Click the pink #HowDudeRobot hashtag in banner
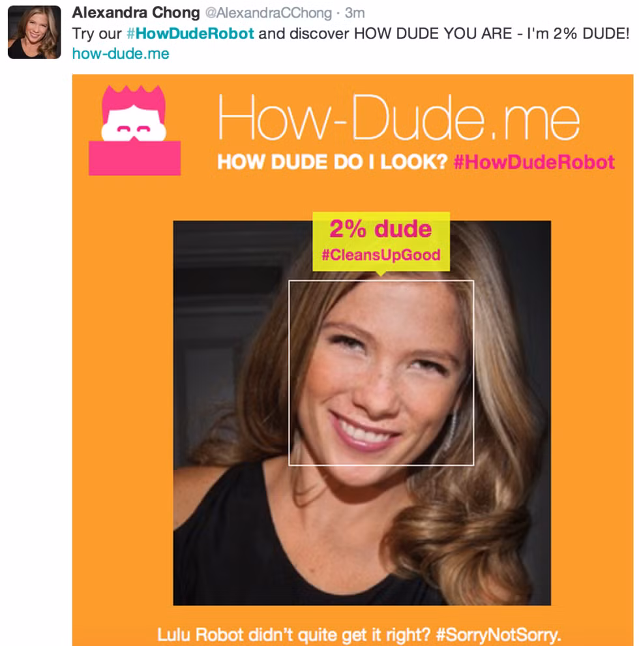639x646 pixels. point(534,162)
